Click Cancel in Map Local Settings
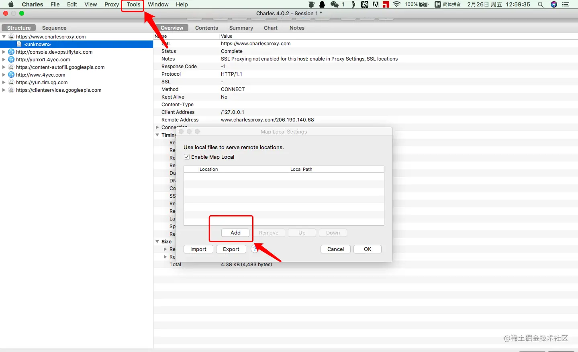The height and width of the screenshot is (352, 578). (335, 249)
